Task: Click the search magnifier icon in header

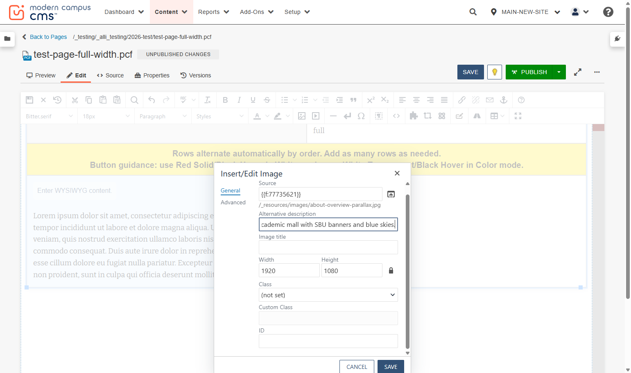Action: (x=473, y=12)
